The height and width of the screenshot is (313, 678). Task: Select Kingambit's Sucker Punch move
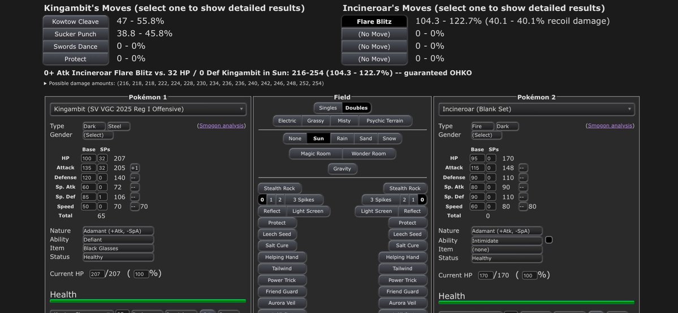75,34
